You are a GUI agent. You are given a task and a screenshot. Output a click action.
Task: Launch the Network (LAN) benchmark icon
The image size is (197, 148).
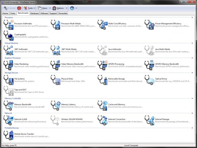click(x=9, y=120)
